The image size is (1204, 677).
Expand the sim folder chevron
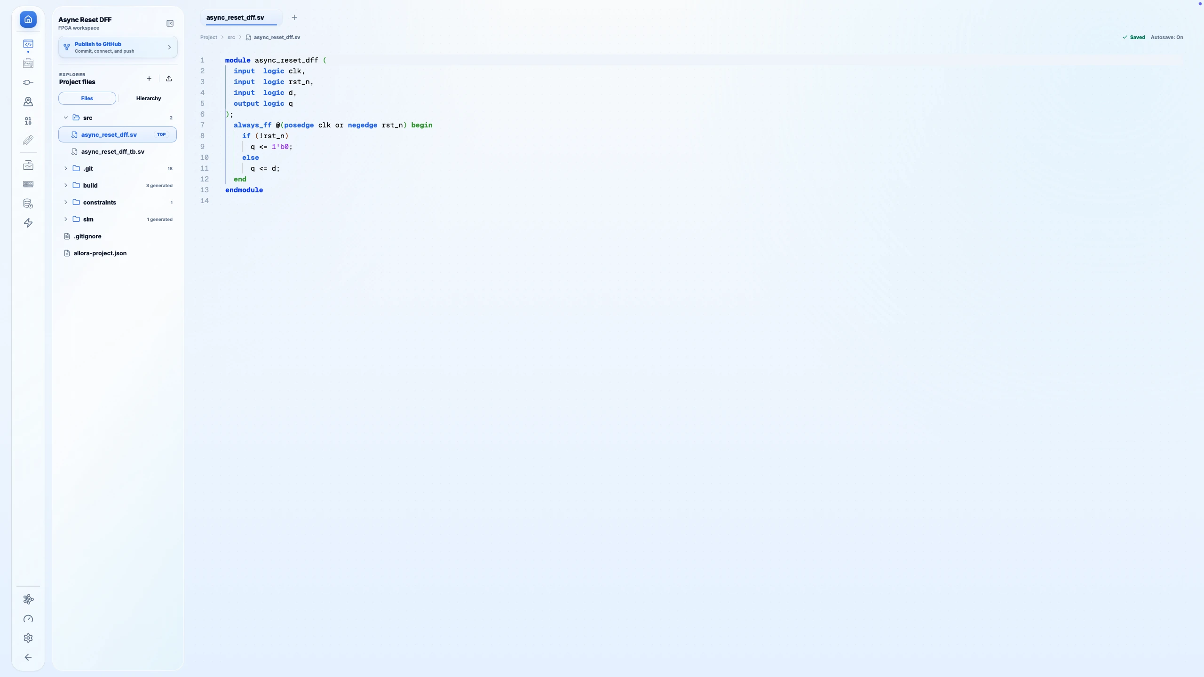coord(66,219)
